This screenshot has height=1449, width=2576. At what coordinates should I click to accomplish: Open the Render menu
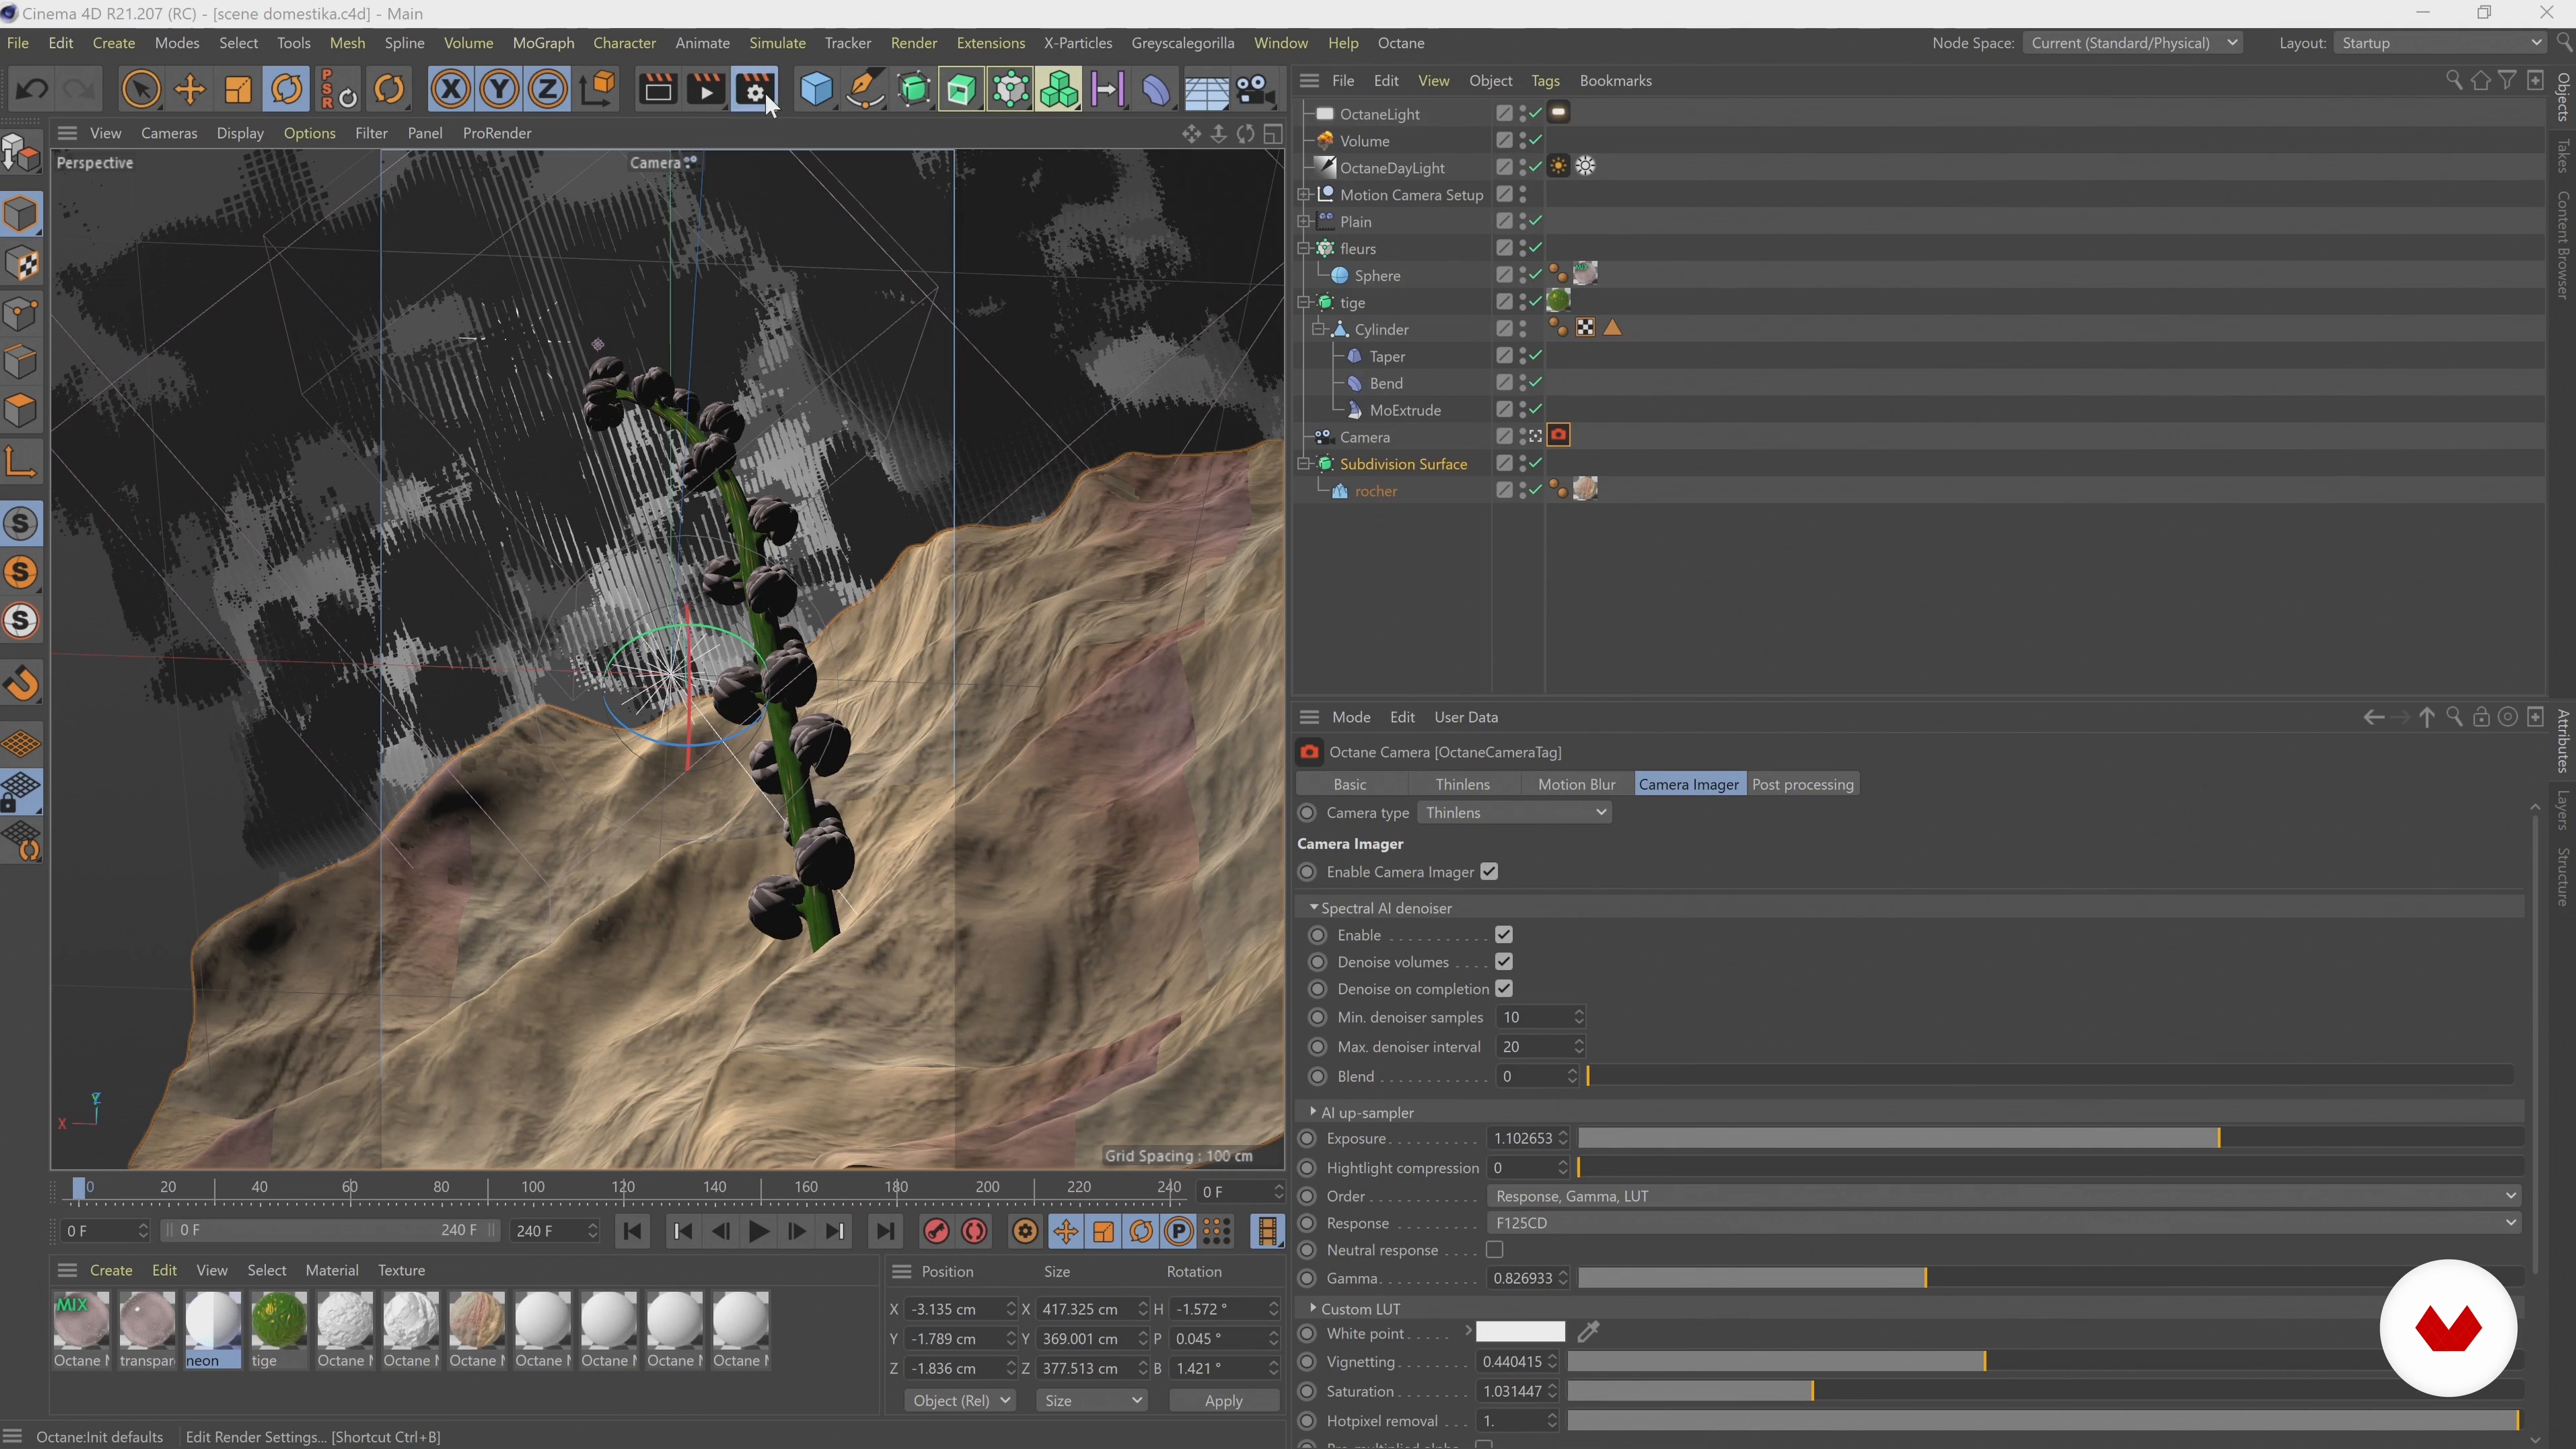tap(913, 43)
